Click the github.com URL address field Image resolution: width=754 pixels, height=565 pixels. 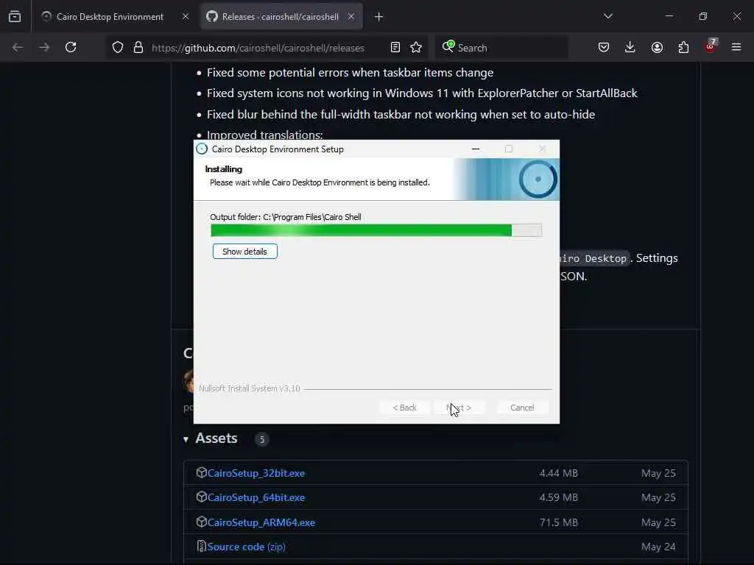pyautogui.click(x=258, y=48)
